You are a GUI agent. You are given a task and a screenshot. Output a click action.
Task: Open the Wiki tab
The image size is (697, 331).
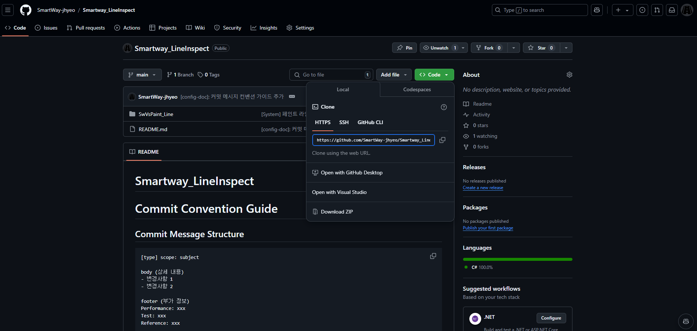195,28
